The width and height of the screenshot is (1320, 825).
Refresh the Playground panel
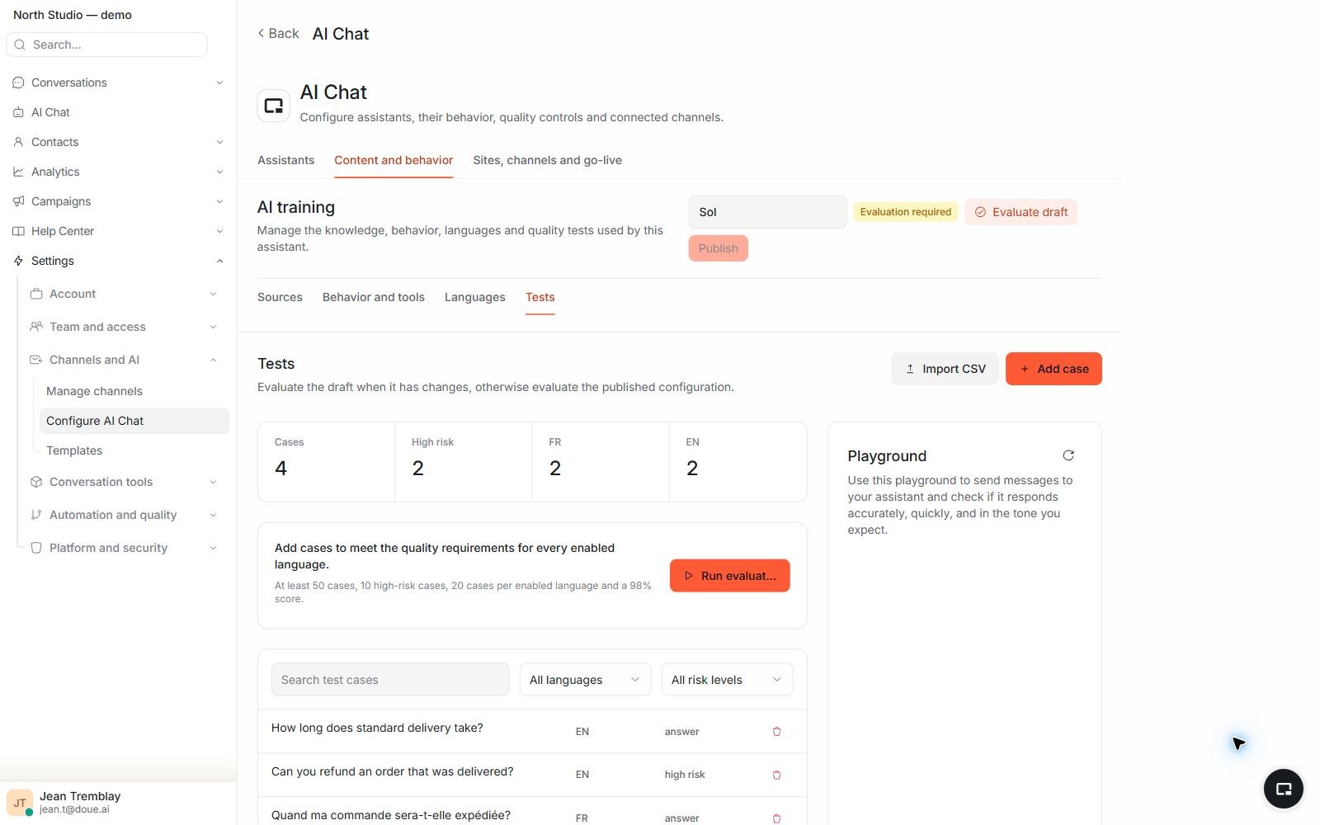click(x=1068, y=455)
